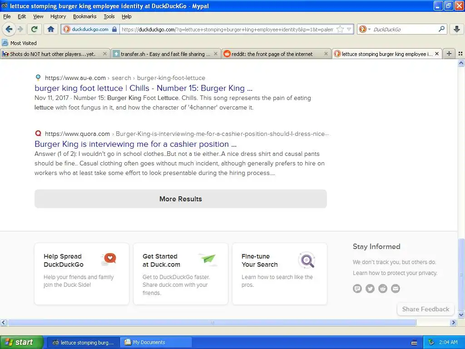Click the heart speech bubble icon
Screen dimensions: 465x349
109,259
